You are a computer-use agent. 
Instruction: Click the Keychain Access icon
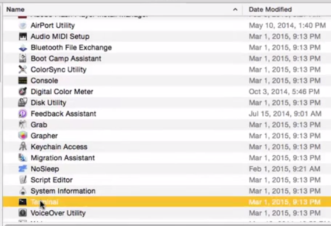coord(23,147)
